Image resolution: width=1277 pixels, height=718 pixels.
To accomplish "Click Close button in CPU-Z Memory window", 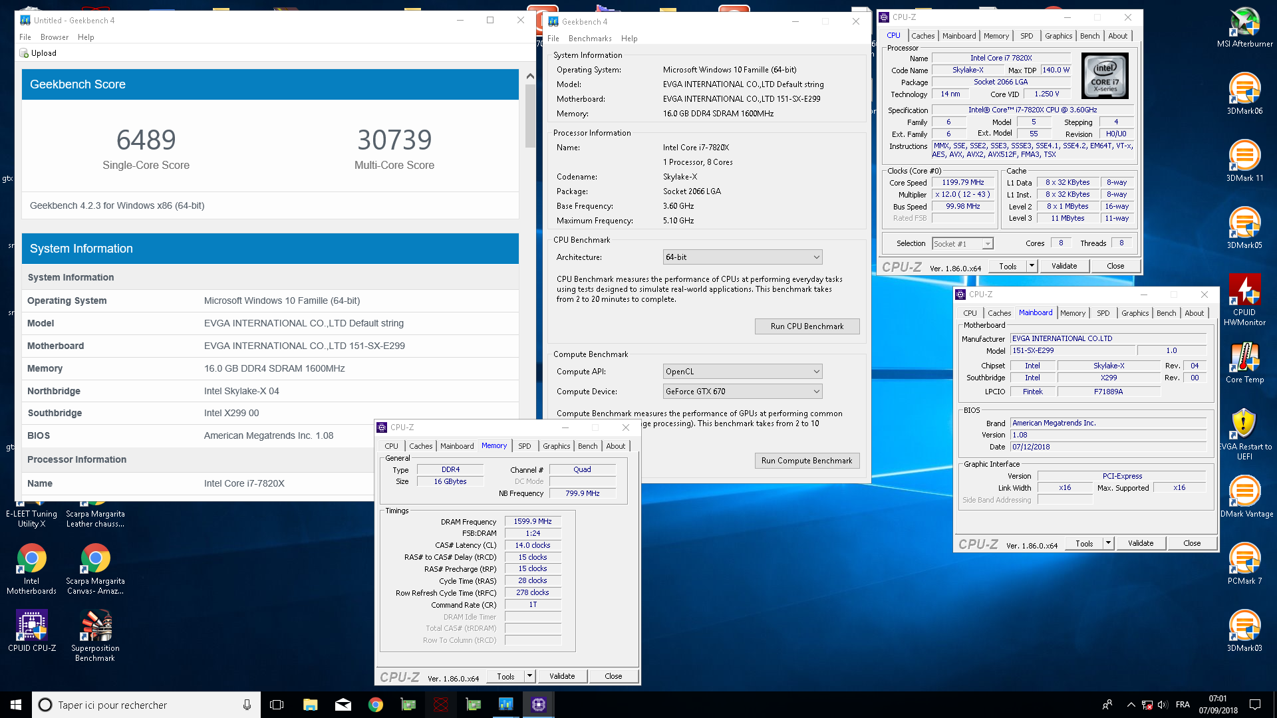I will point(613,676).
